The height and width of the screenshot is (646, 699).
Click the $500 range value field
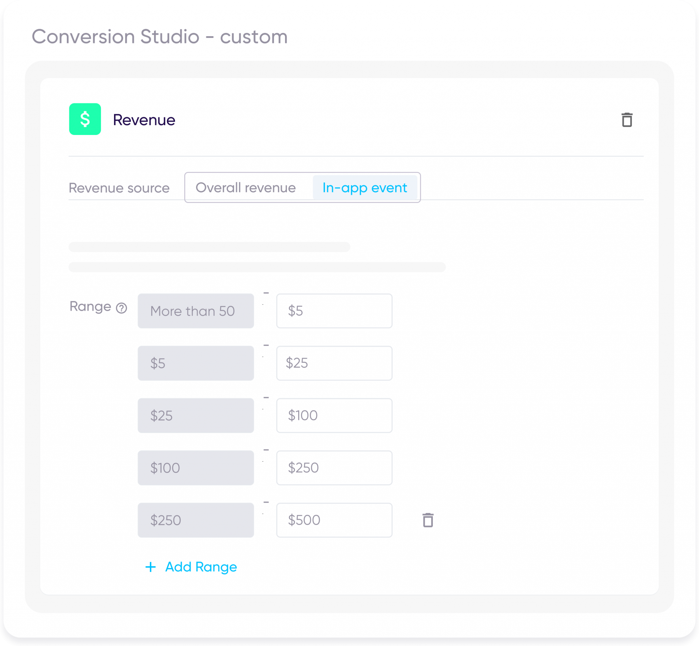coord(333,520)
